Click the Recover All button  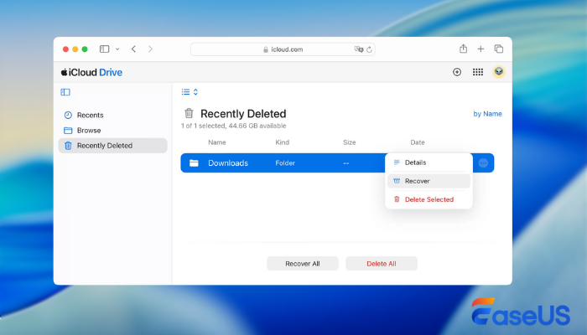click(x=303, y=264)
